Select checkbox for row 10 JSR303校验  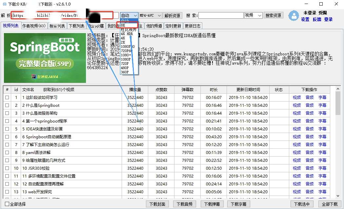[x=7, y=168]
